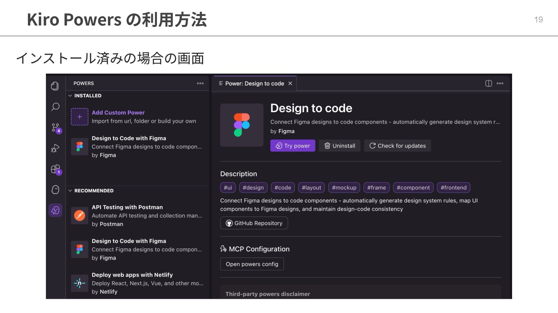Image resolution: width=558 pixels, height=313 pixels.
Task: Select the Power: Design to code tab
Action: coord(254,84)
